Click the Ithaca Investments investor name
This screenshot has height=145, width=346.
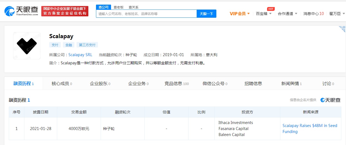tap(236, 123)
